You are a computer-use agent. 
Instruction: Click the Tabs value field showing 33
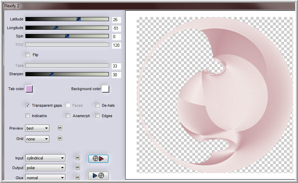click(x=116, y=66)
